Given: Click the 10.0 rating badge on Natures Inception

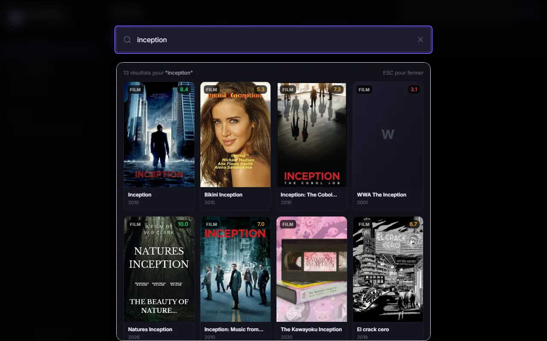Looking at the screenshot, I should click(x=183, y=224).
